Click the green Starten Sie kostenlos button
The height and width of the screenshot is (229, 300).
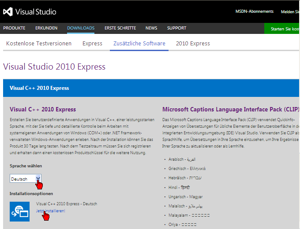tap(281, 29)
